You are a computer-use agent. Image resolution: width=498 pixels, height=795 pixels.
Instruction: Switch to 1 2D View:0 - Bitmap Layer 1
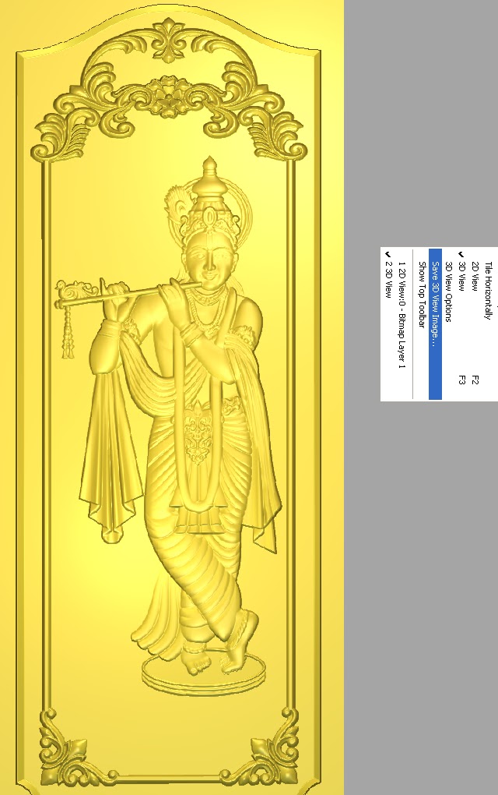(402, 323)
